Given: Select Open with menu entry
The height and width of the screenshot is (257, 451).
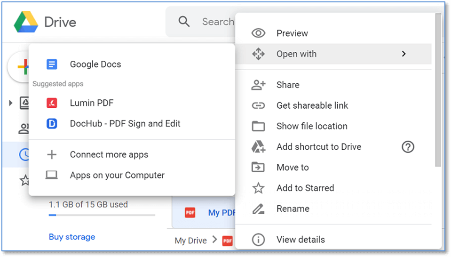Looking at the screenshot, I should point(333,54).
